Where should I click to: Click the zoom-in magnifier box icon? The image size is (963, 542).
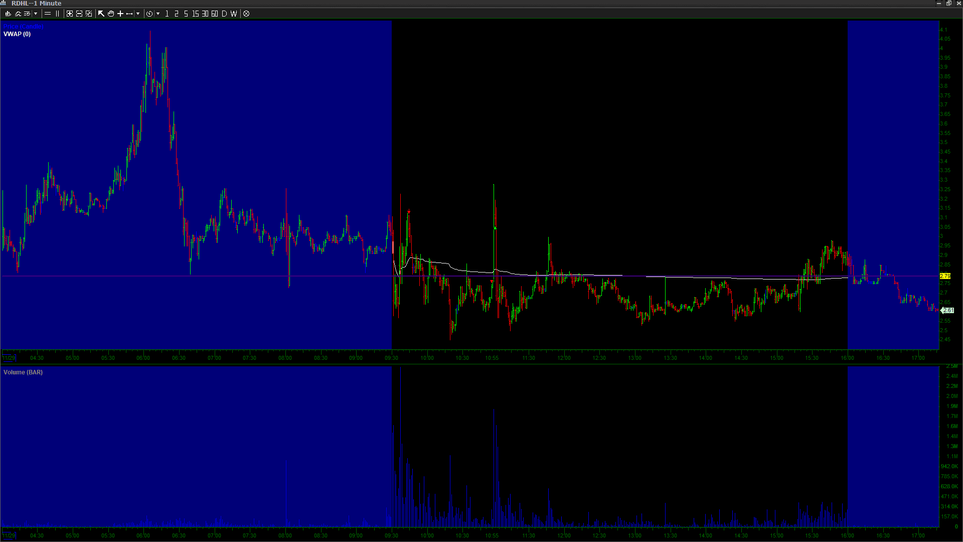pos(70,14)
